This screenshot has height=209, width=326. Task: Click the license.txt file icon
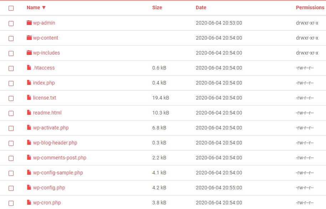tap(29, 97)
